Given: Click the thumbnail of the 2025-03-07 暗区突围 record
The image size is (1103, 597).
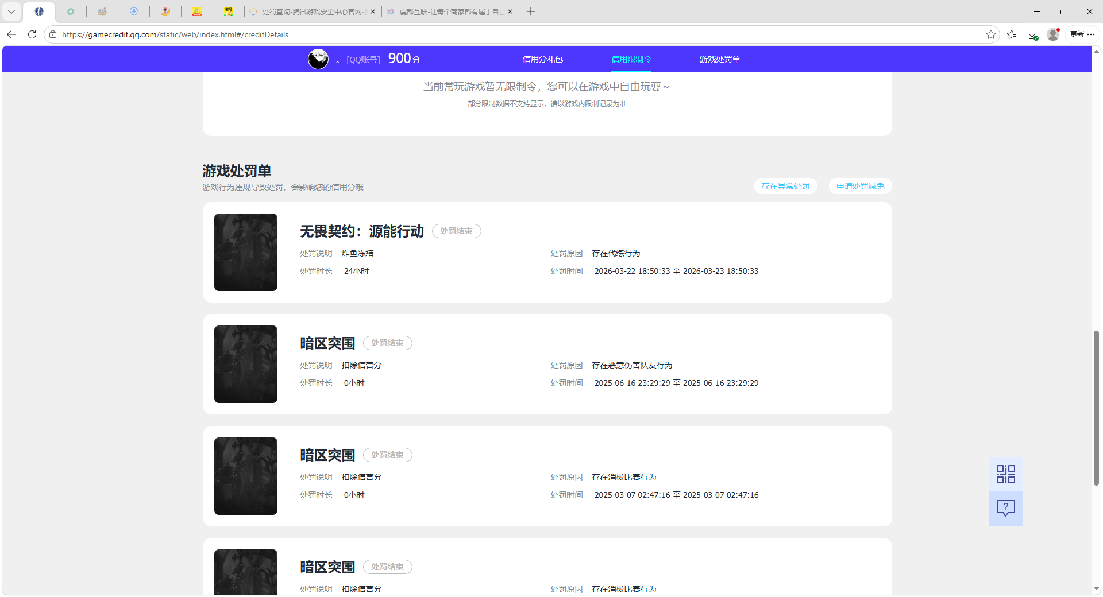Looking at the screenshot, I should [246, 476].
